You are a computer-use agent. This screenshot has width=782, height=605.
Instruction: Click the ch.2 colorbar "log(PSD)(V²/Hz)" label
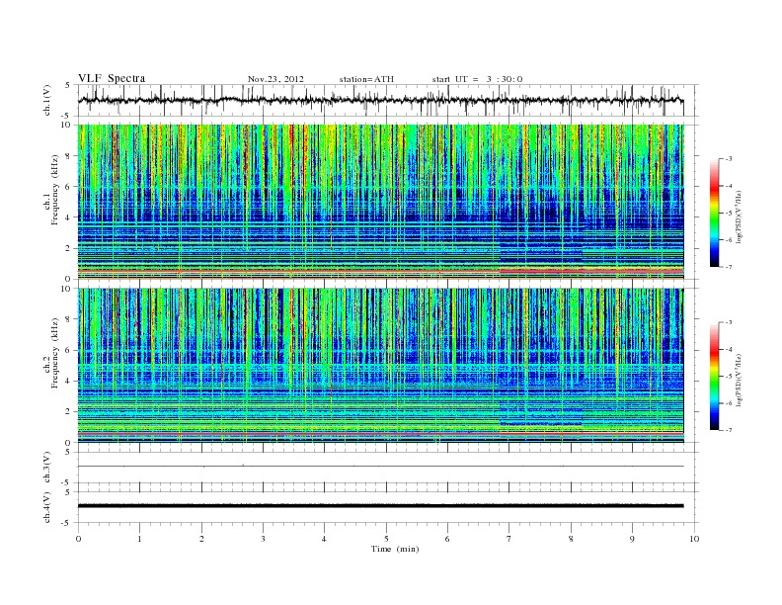(x=739, y=380)
